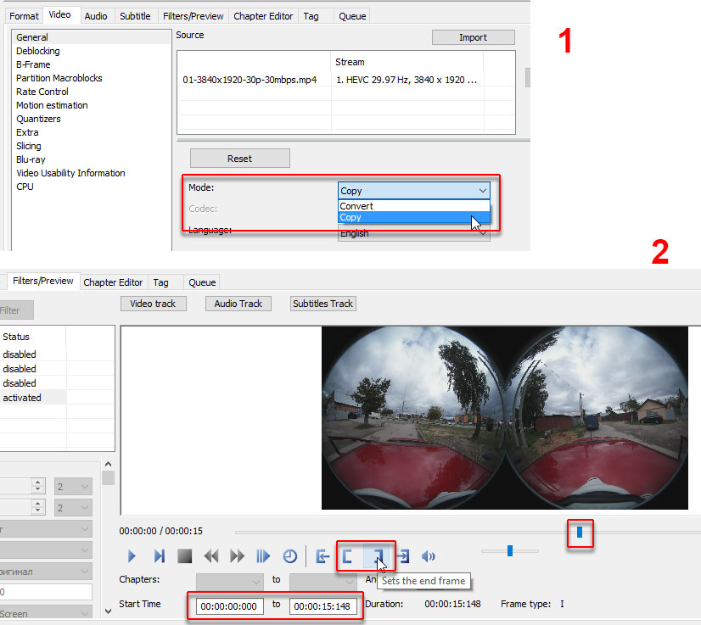Set the start frame bracket icon
Viewport: 701px width, 625px height.
coord(347,556)
